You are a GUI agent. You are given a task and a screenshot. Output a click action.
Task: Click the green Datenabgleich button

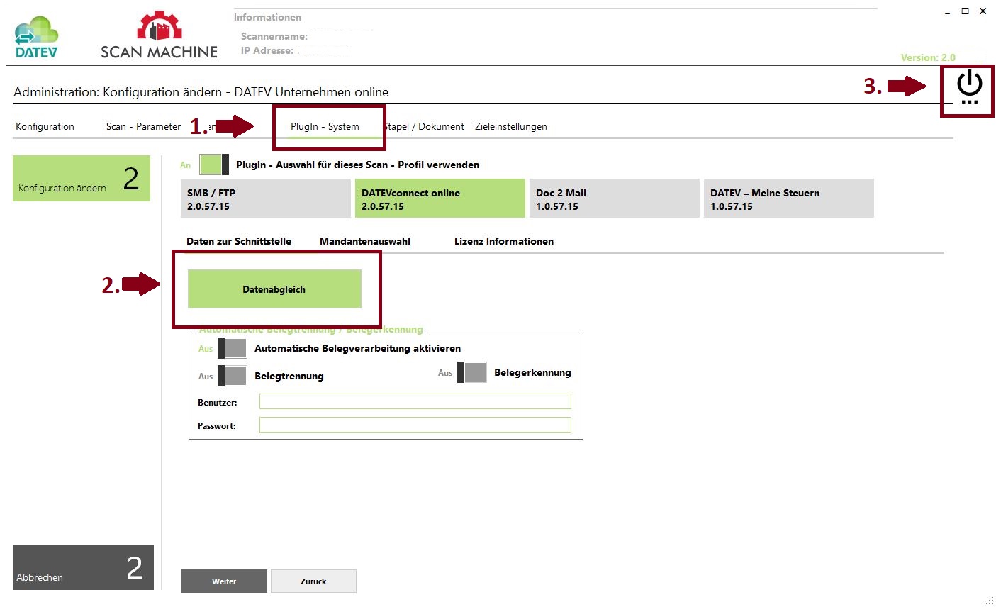tap(274, 289)
